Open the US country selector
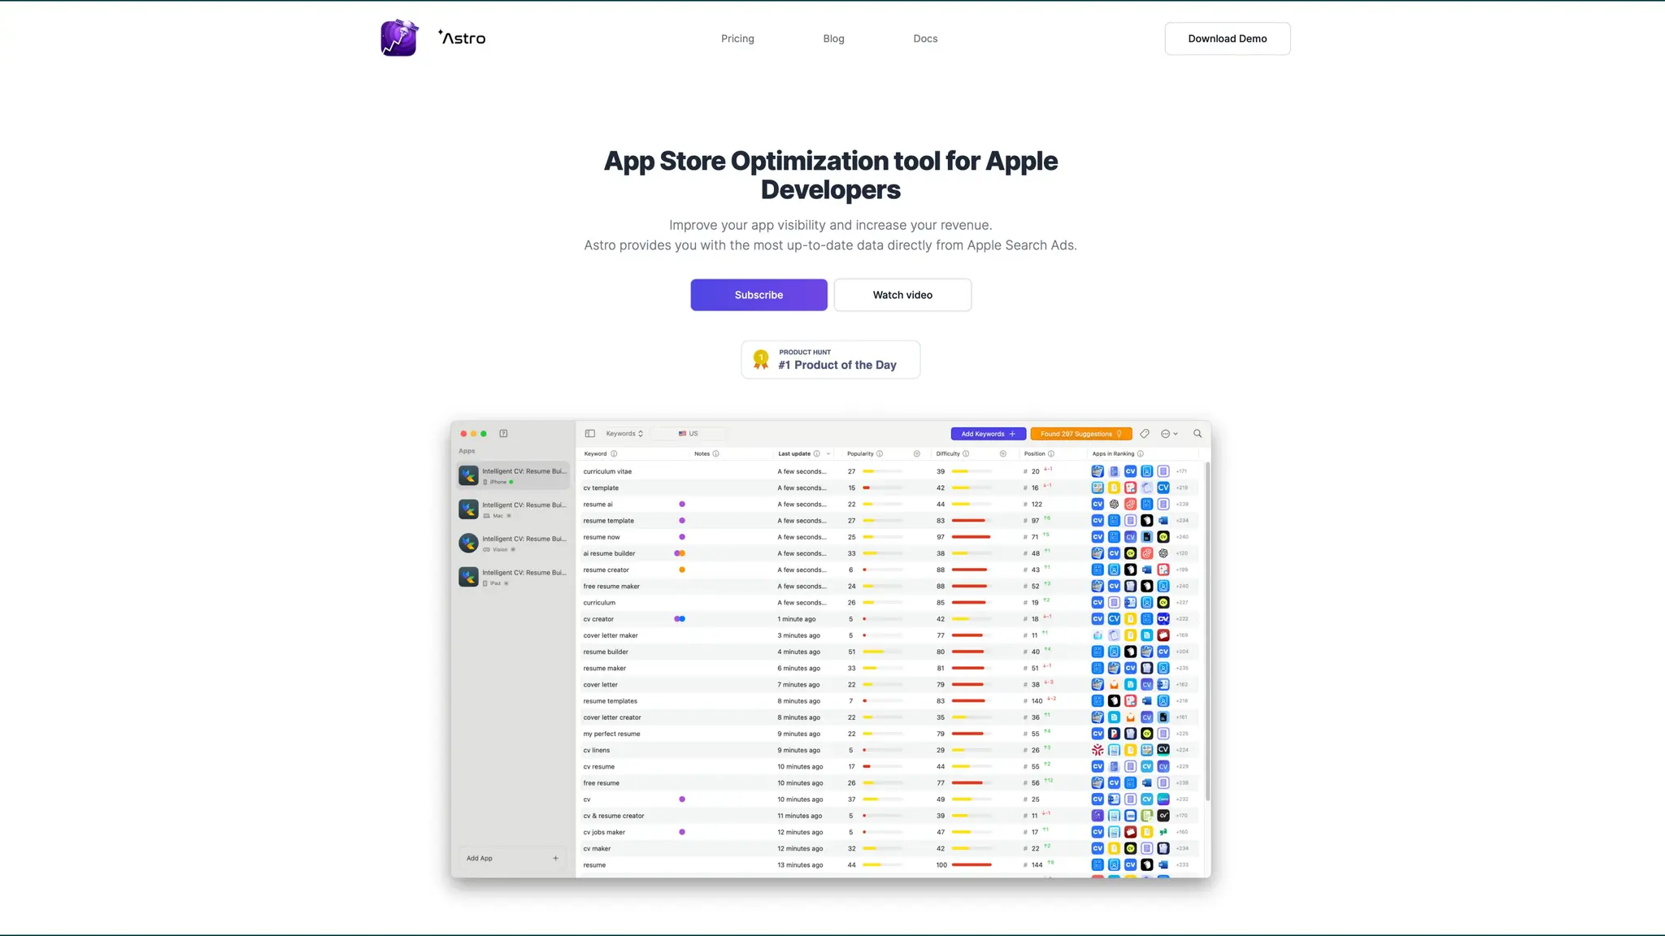The image size is (1665, 936). coord(689,434)
